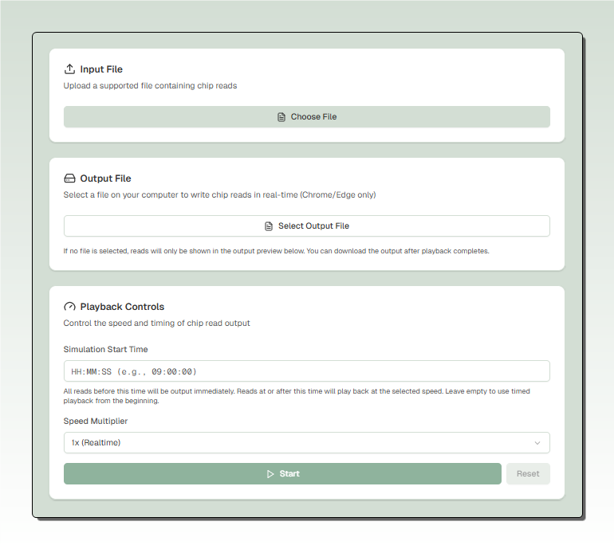Click the Output File heading text
This screenshot has height=549, width=614.
pyautogui.click(x=105, y=178)
